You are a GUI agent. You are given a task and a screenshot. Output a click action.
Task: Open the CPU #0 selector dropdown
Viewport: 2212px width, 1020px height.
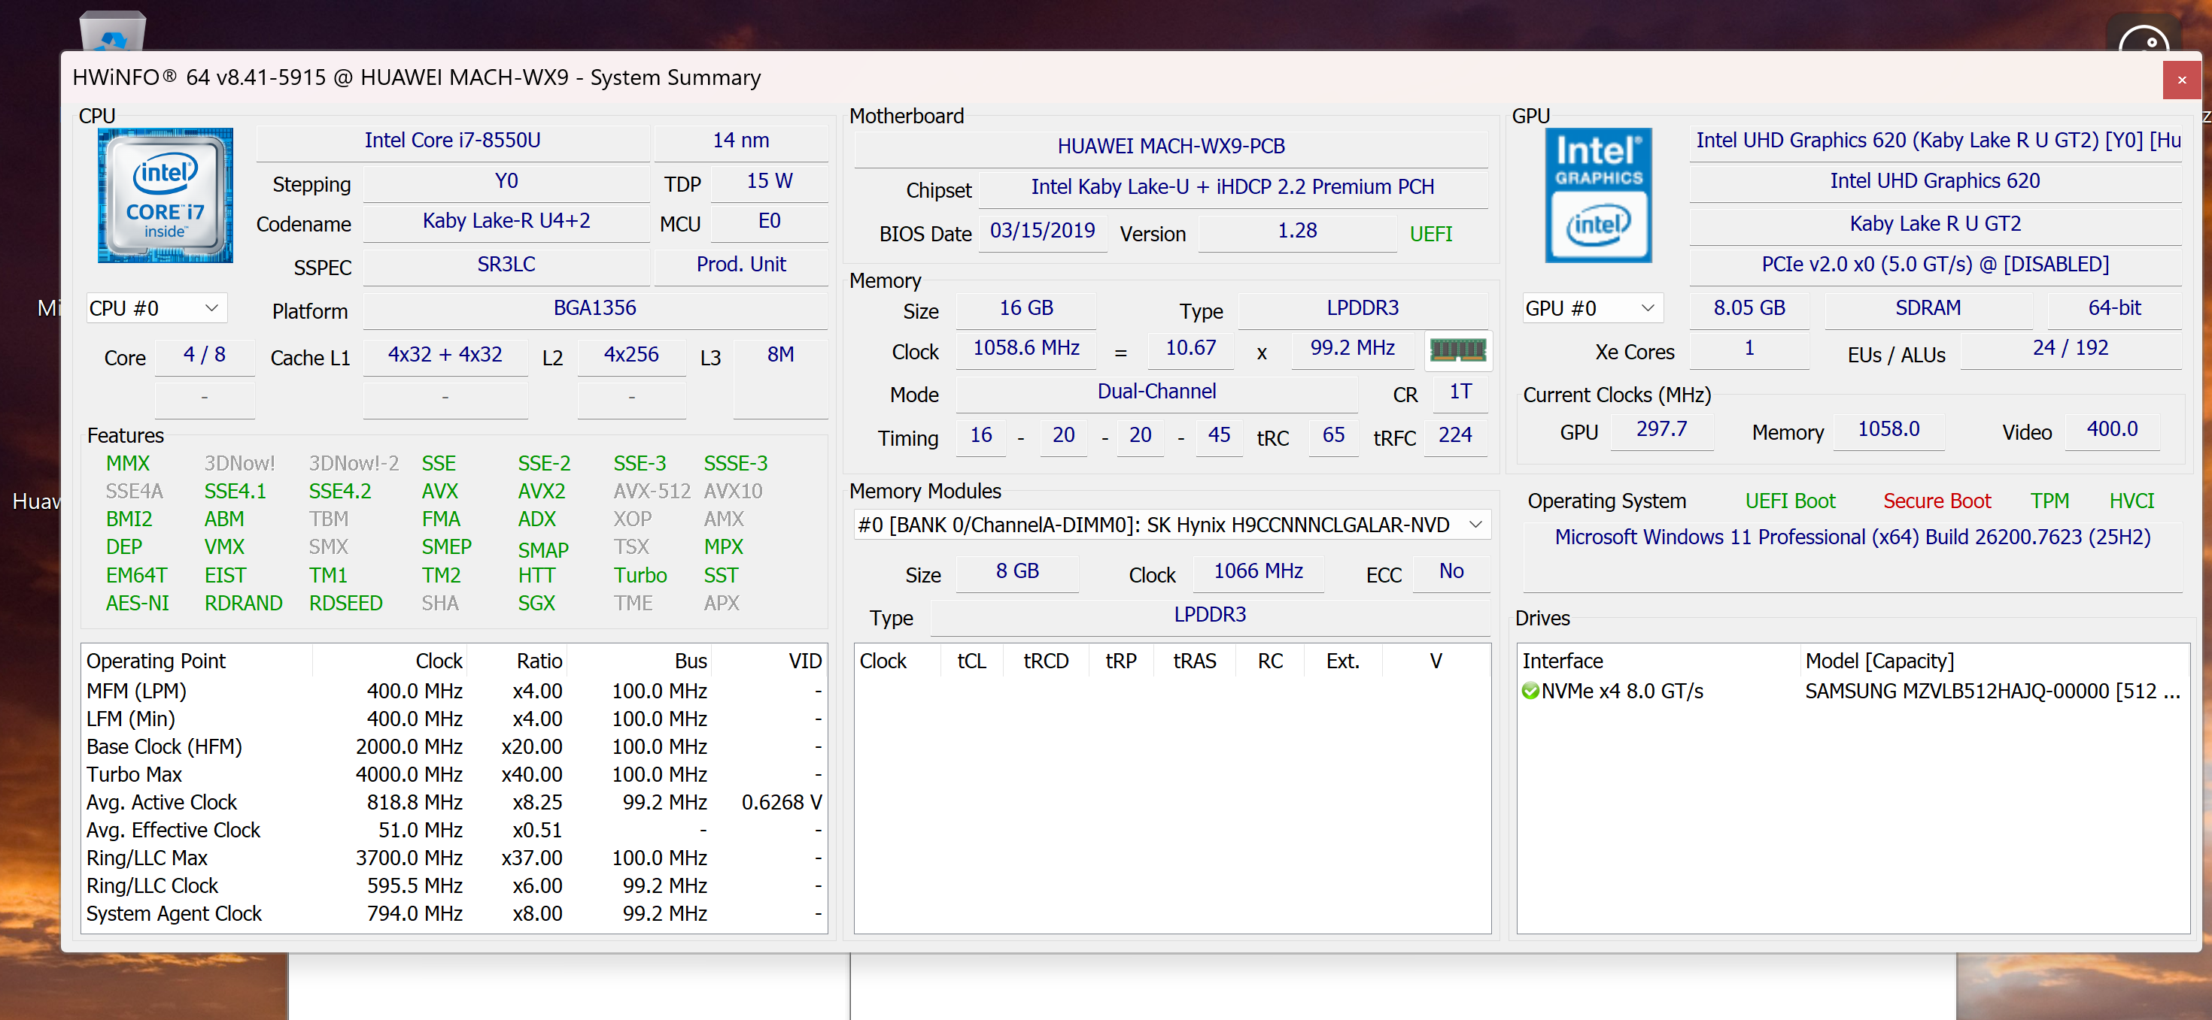pyautogui.click(x=156, y=308)
